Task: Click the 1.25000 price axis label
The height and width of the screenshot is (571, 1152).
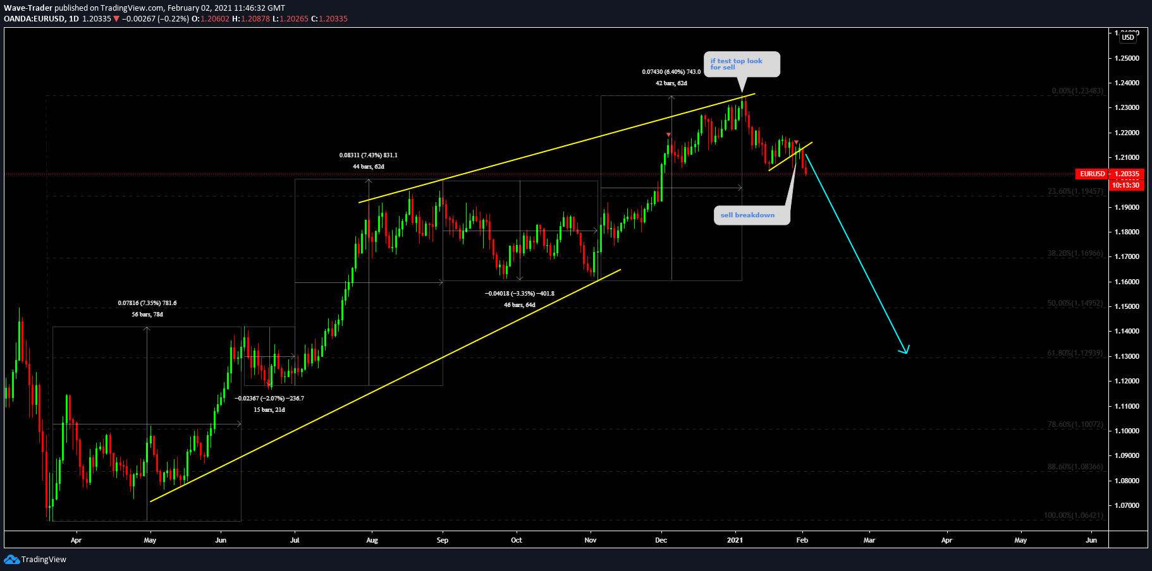Action: coord(1127,58)
